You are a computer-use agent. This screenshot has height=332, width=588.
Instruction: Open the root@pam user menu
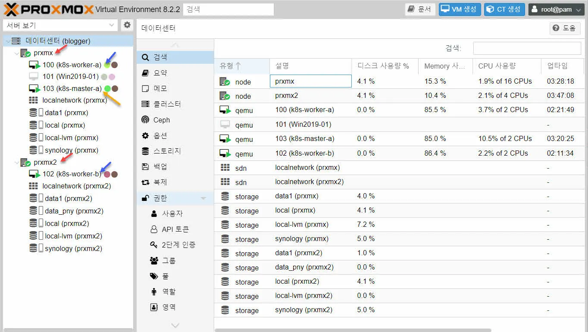[556, 9]
